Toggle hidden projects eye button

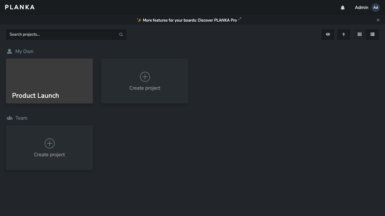coord(328,34)
